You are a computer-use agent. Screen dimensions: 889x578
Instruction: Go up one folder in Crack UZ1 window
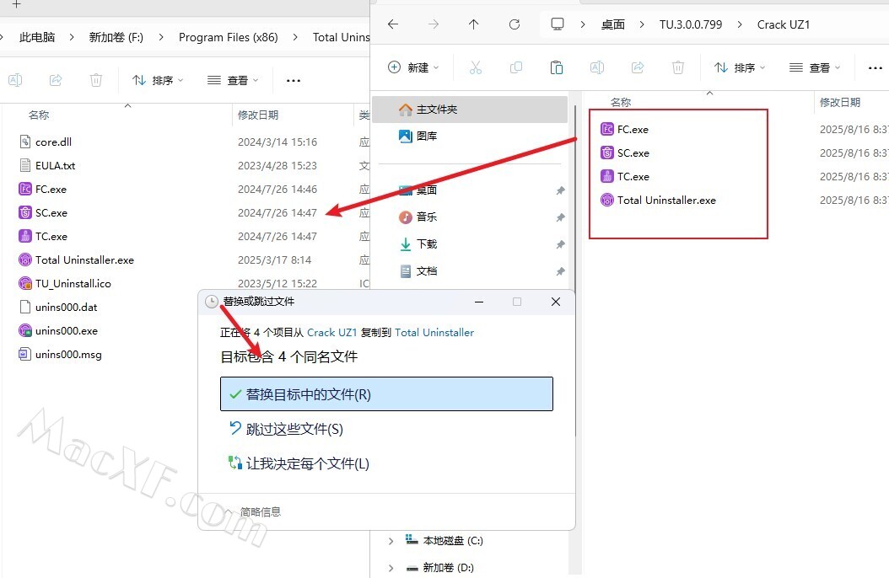click(x=473, y=24)
